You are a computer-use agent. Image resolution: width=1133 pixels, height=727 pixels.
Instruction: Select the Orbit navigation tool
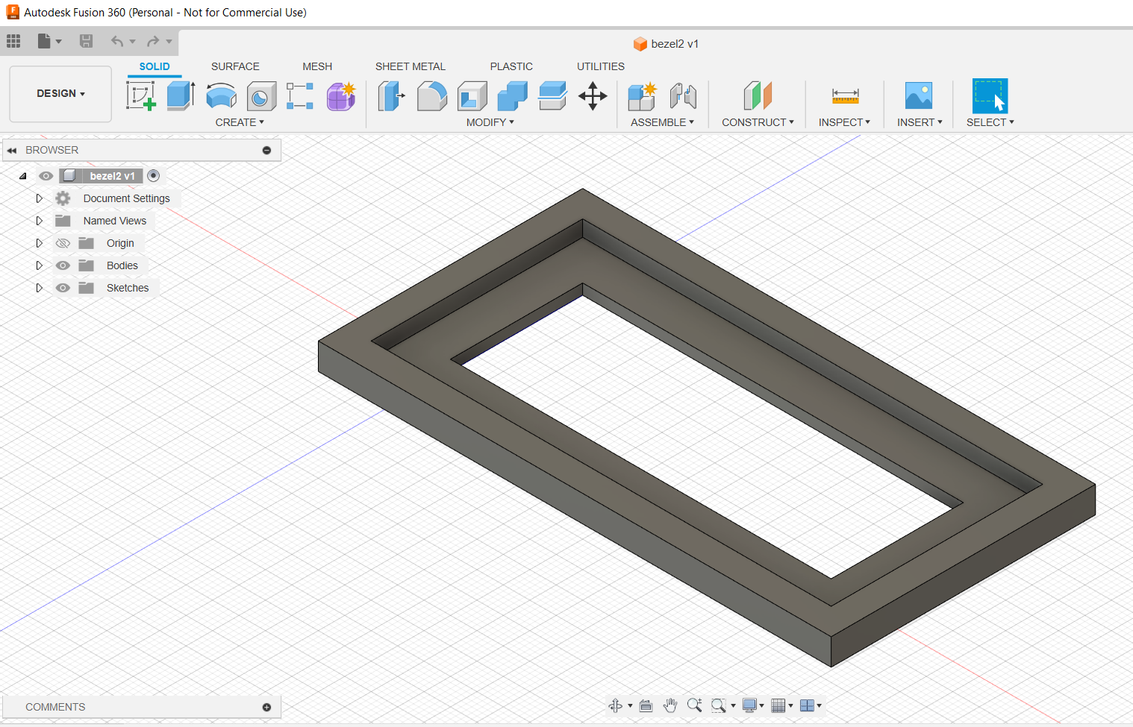tap(616, 705)
